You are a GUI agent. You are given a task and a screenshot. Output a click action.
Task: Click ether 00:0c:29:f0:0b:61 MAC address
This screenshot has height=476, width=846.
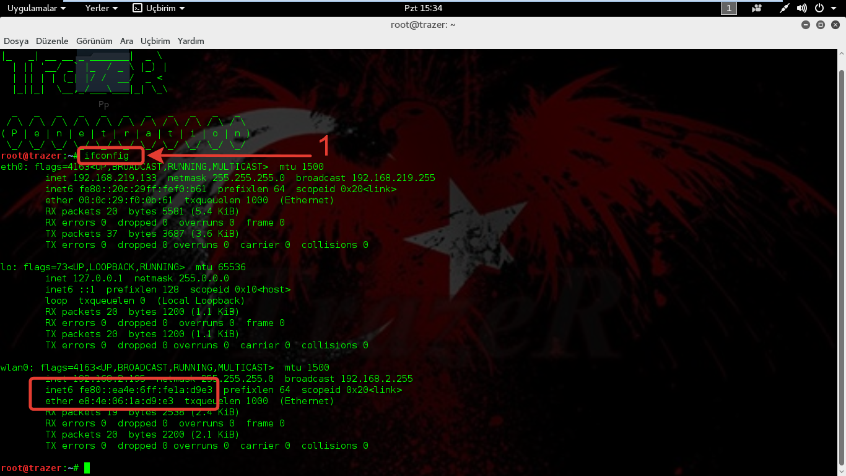coord(109,200)
